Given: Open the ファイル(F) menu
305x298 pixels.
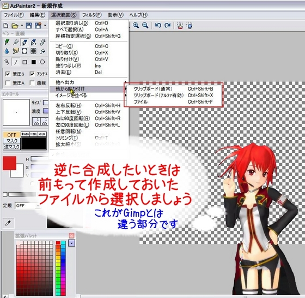Looking at the screenshot, I should [x=14, y=15].
